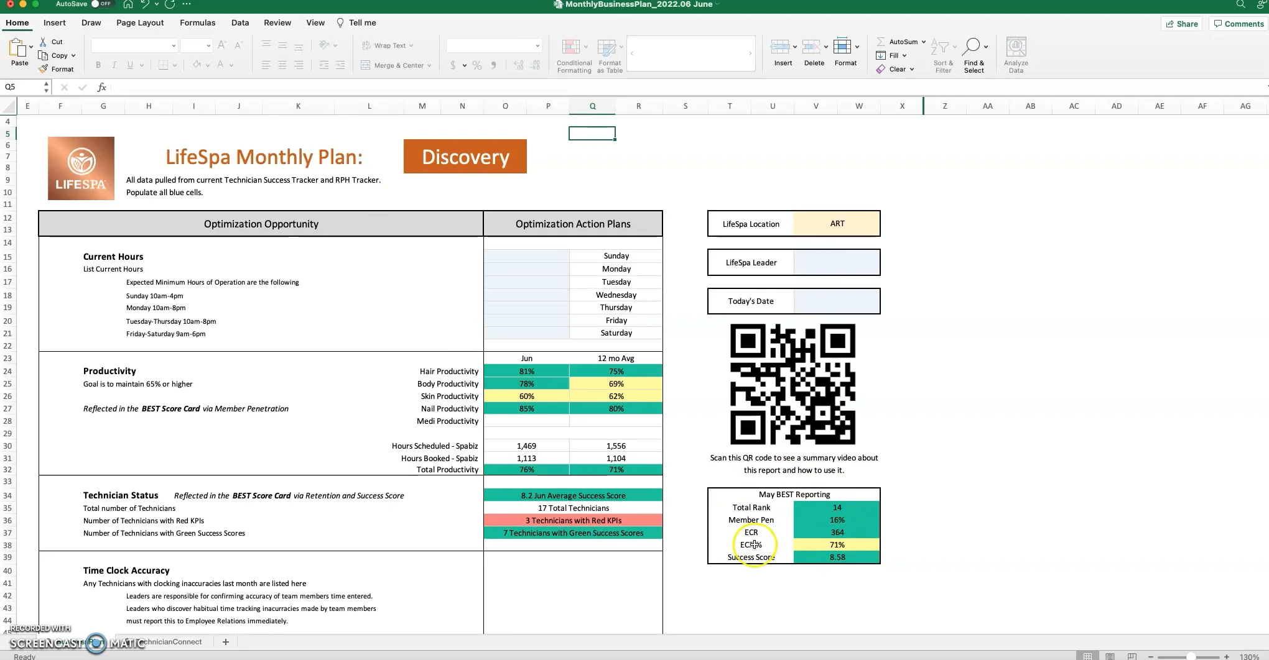Click the Copy icon
This screenshot has width=1269, height=660.
pyautogui.click(x=43, y=55)
